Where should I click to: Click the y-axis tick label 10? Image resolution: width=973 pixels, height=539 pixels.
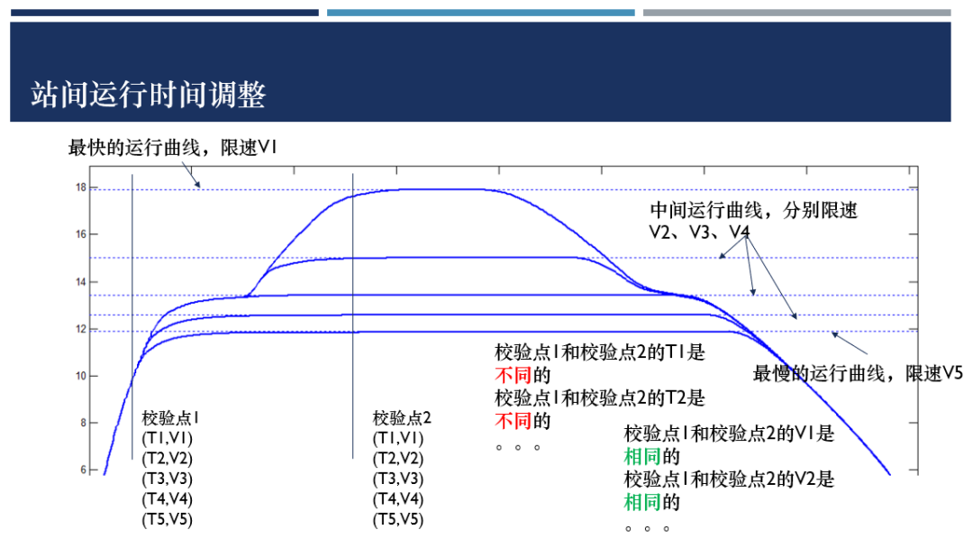[x=81, y=376]
